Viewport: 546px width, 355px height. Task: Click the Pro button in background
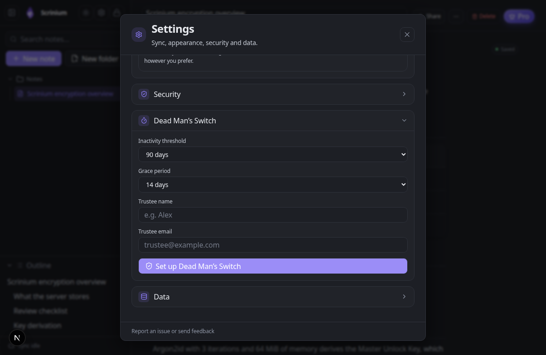519,16
